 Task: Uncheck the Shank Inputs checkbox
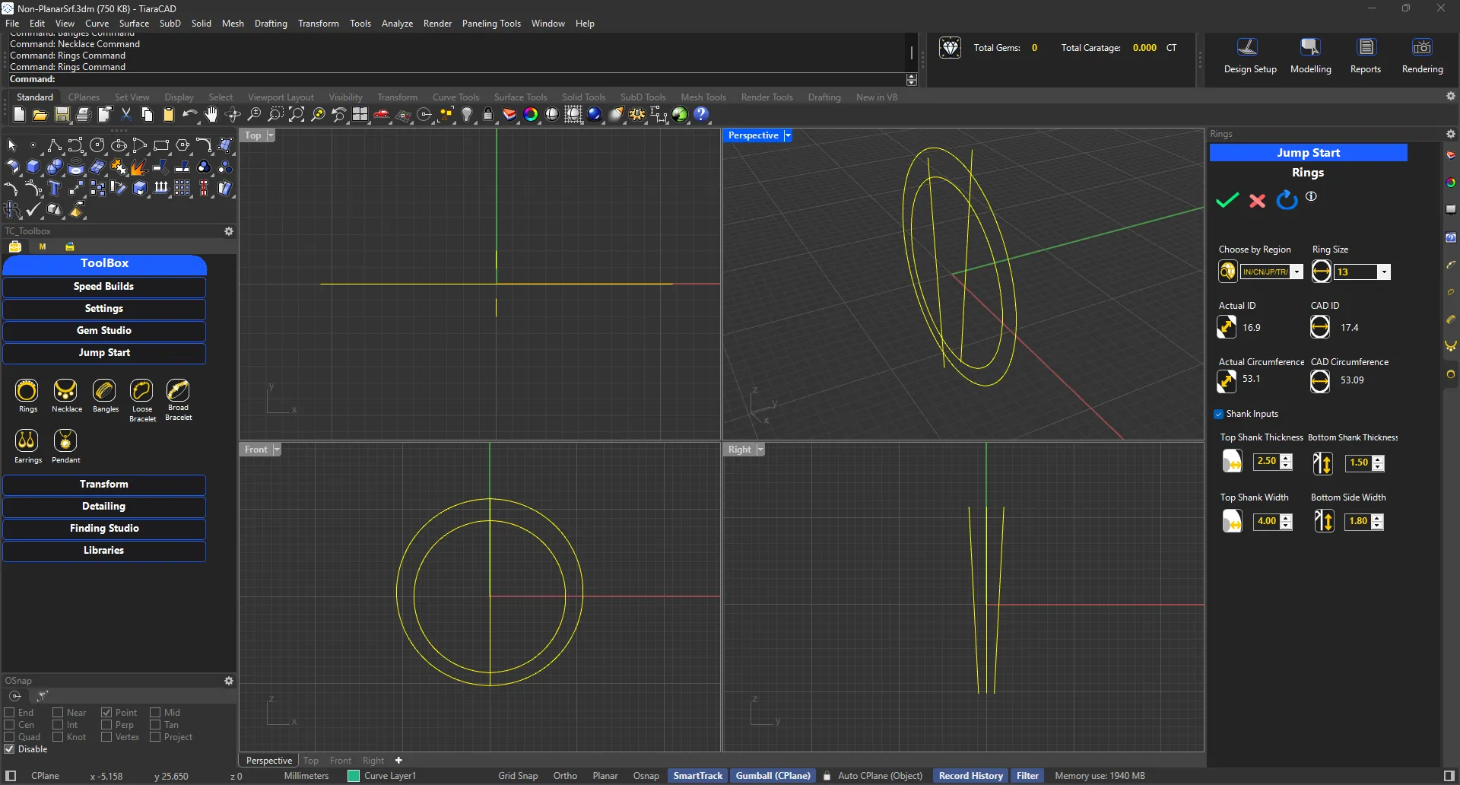tap(1219, 415)
